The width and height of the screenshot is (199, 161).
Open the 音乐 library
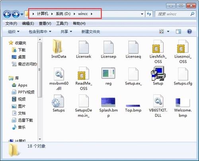pyautogui.click(x=19, y=127)
